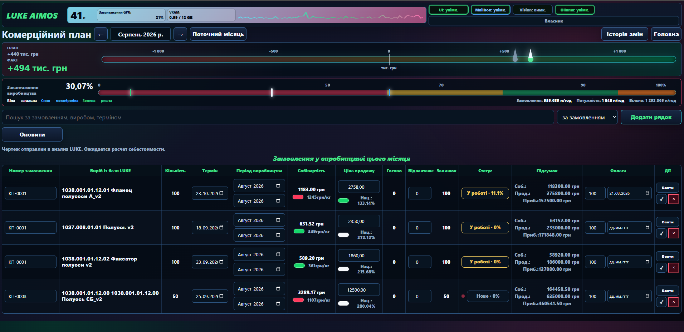Screen dimensions: 684x332
Task: Open the Головна page
Action: click(666, 34)
